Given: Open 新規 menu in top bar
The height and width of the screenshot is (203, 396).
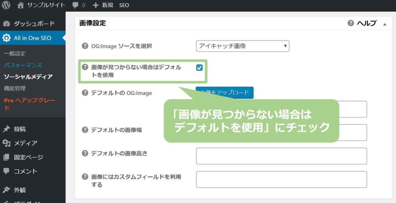Looking at the screenshot, I should pyautogui.click(x=108, y=5).
